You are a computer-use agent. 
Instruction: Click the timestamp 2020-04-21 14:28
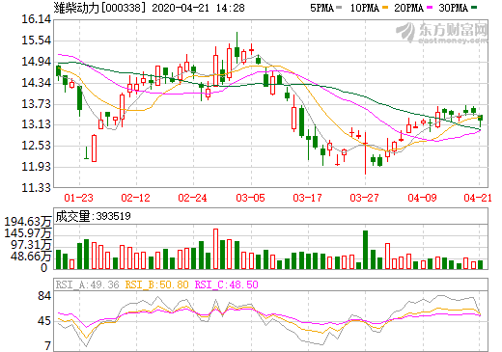198,8
